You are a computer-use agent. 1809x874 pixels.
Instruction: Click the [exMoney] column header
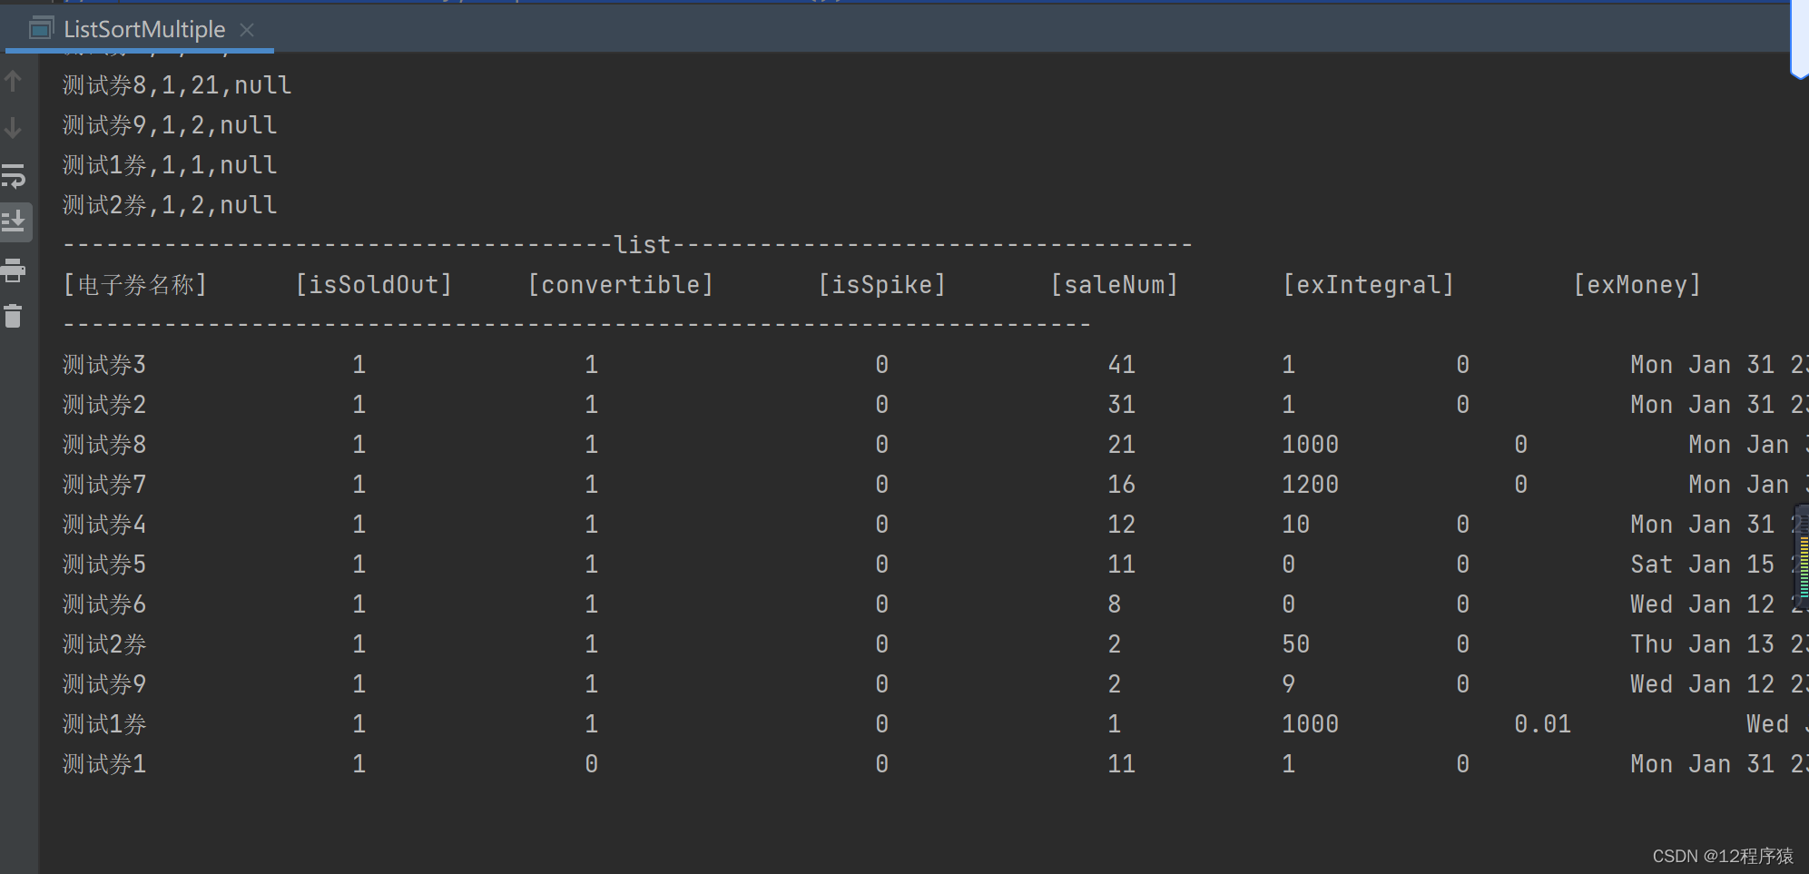coord(1637,285)
